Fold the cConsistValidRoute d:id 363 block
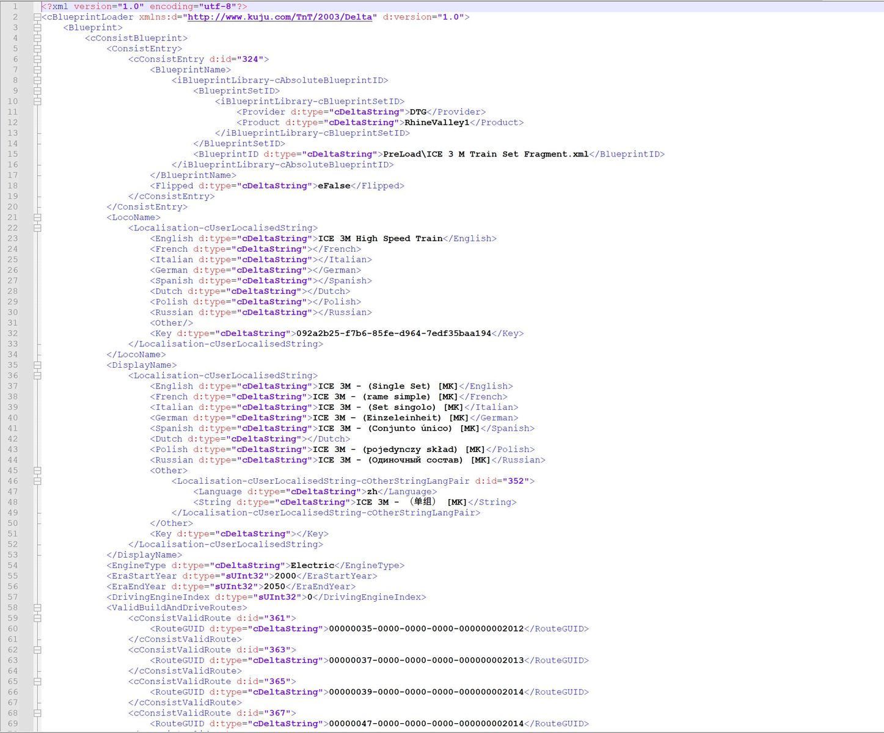884x733 pixels. click(37, 650)
